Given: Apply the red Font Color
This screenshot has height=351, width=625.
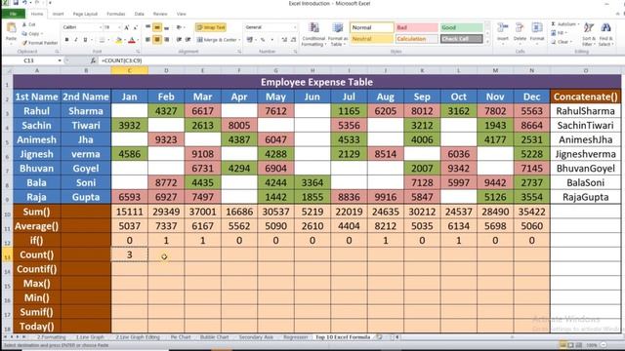Looking at the screenshot, I should (132, 39).
